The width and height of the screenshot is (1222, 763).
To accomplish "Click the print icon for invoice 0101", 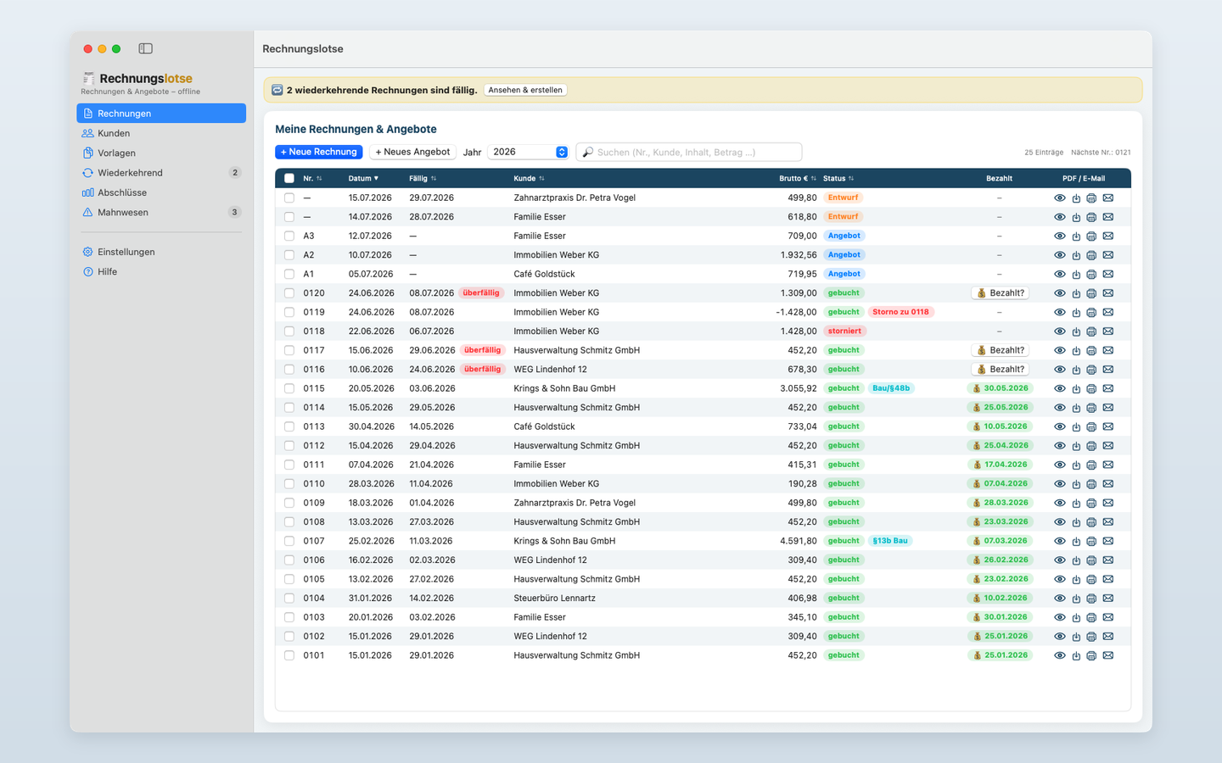I will [1091, 655].
